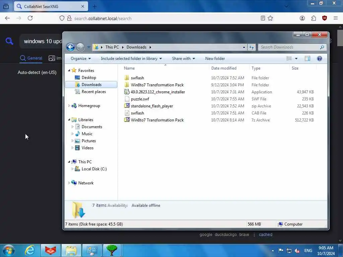Click the Pictures library icon
This screenshot has width=343, height=257.
point(77,141)
